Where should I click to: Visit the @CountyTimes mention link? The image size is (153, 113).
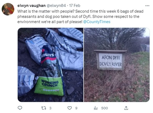pyautogui.click(x=97, y=22)
